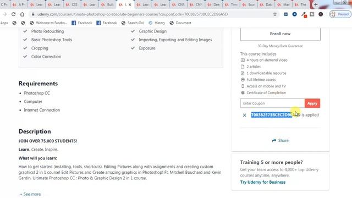352x198 pixels.
Task: Click the Enter Coupon field
Action: [272, 103]
